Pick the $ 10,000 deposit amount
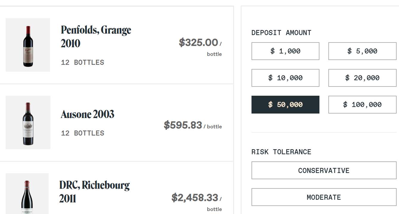Screen dimensions: 399x214 click(285, 78)
